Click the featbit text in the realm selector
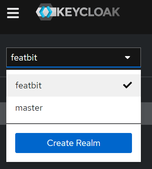Screen dimensions: 152x169 pyautogui.click(x=24, y=58)
